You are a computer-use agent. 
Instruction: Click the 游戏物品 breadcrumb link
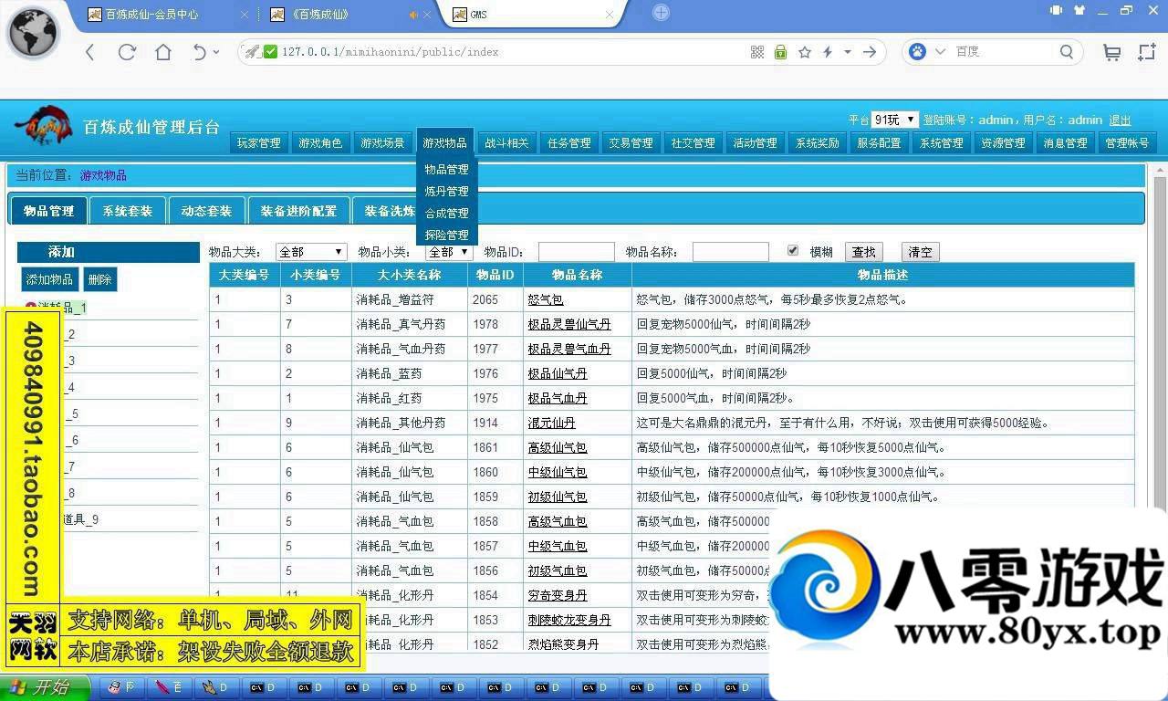[x=103, y=175]
